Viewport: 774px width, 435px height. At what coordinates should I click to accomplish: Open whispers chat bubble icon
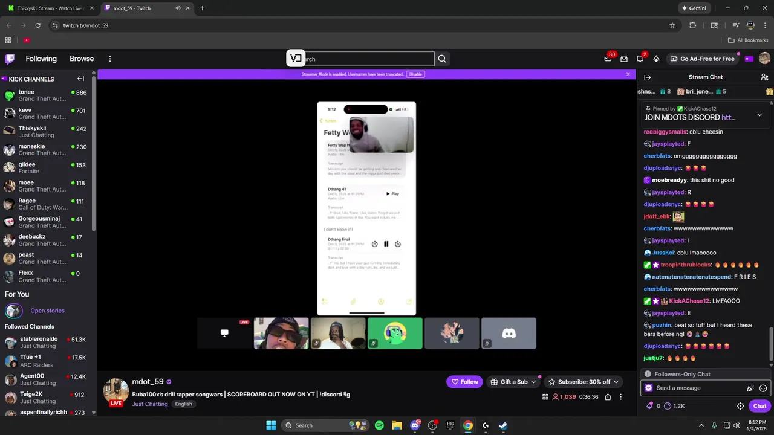coord(640,59)
